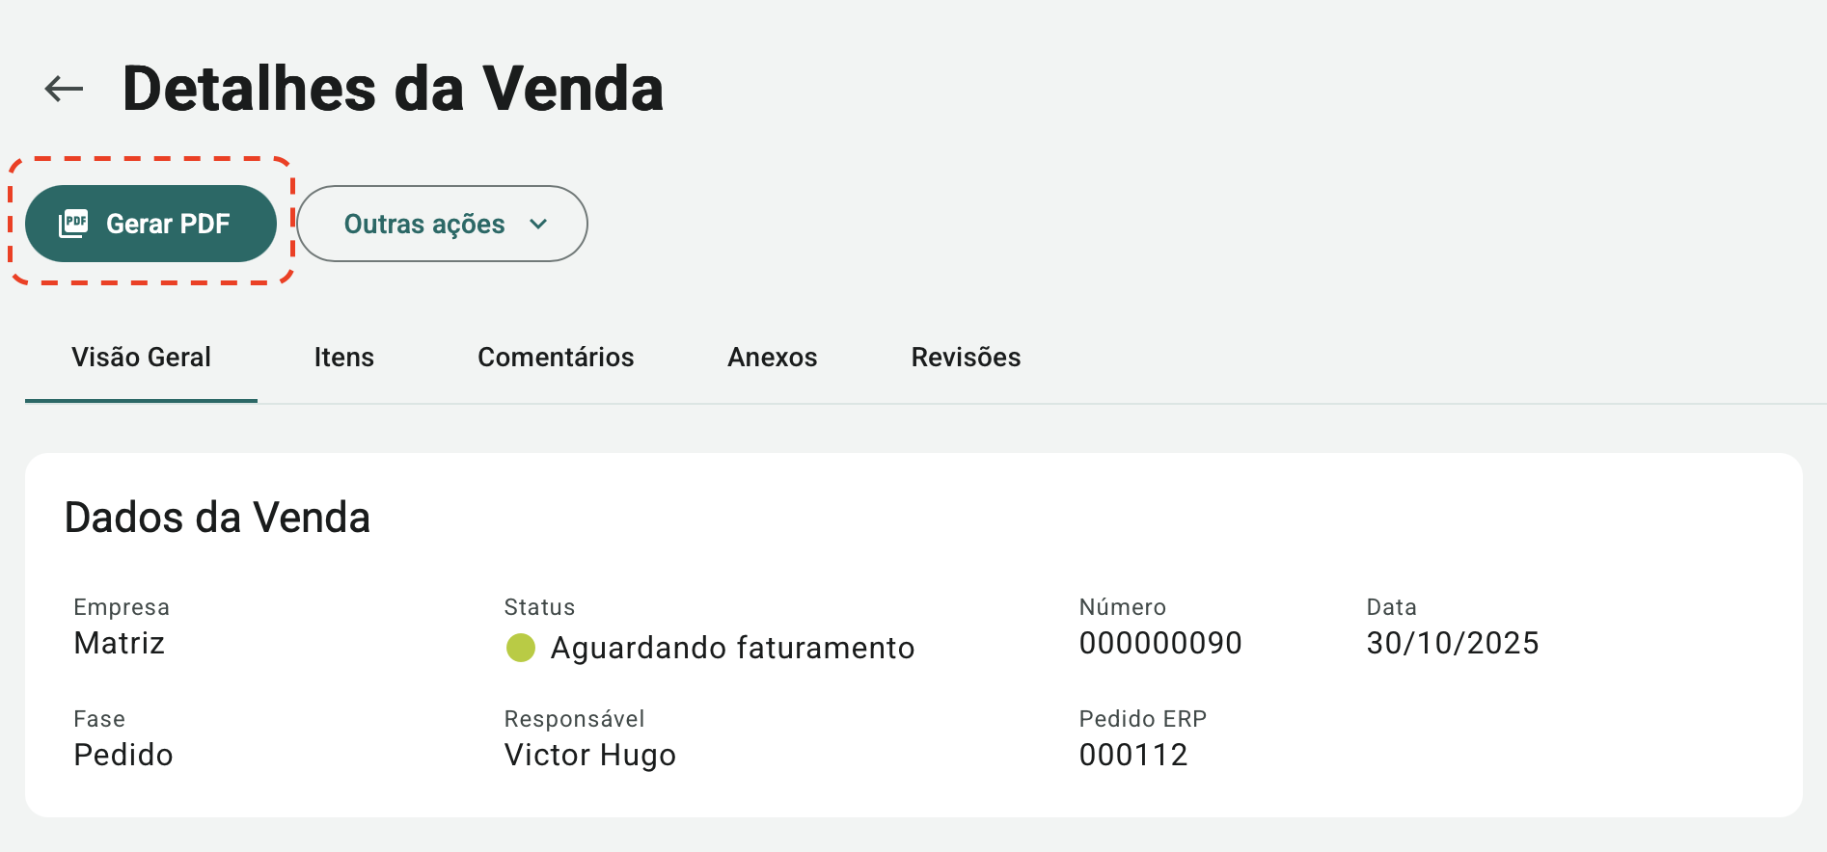Select the Comentários tab
1827x852 pixels.
(556, 358)
